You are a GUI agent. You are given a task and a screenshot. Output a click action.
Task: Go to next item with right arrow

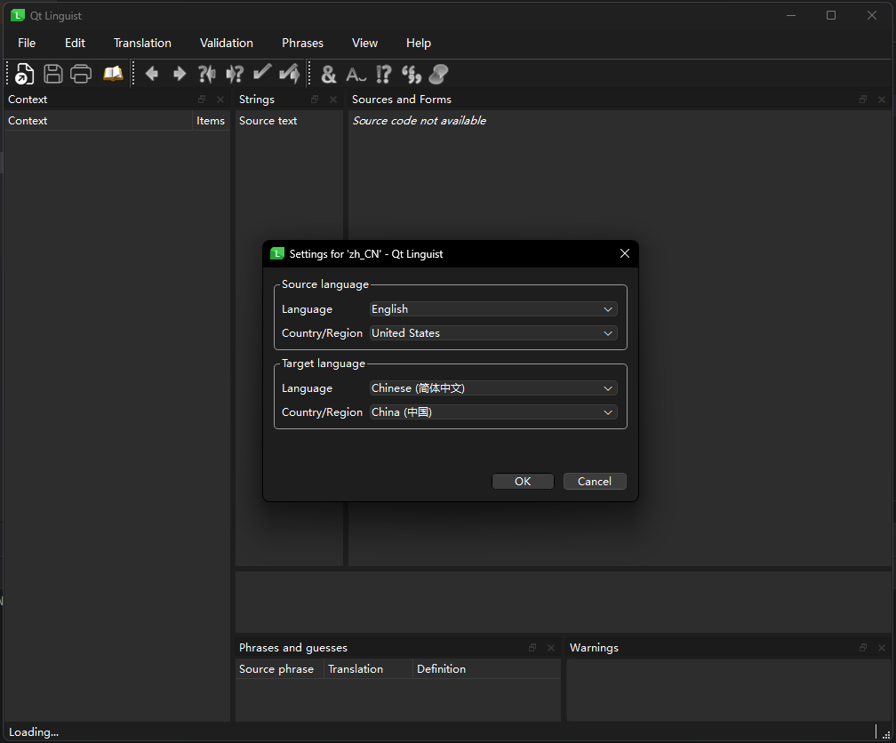point(180,74)
